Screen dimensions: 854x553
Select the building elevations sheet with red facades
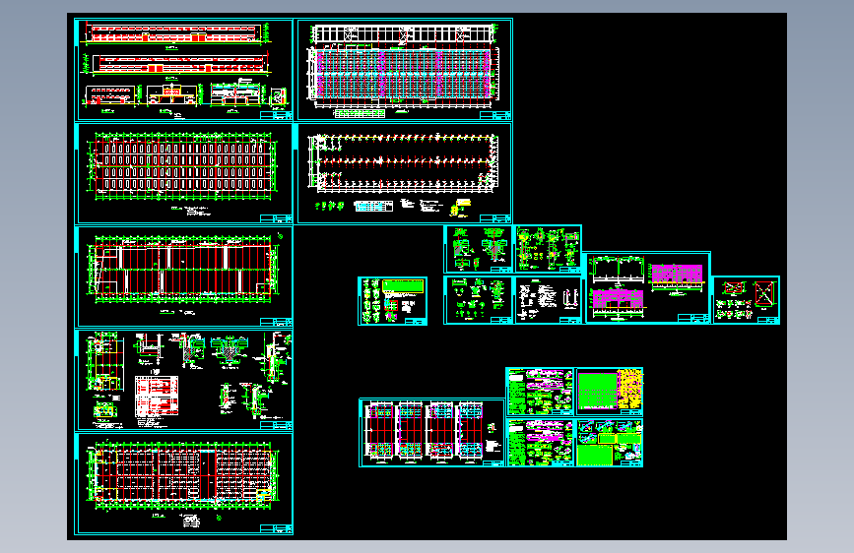tap(183, 70)
